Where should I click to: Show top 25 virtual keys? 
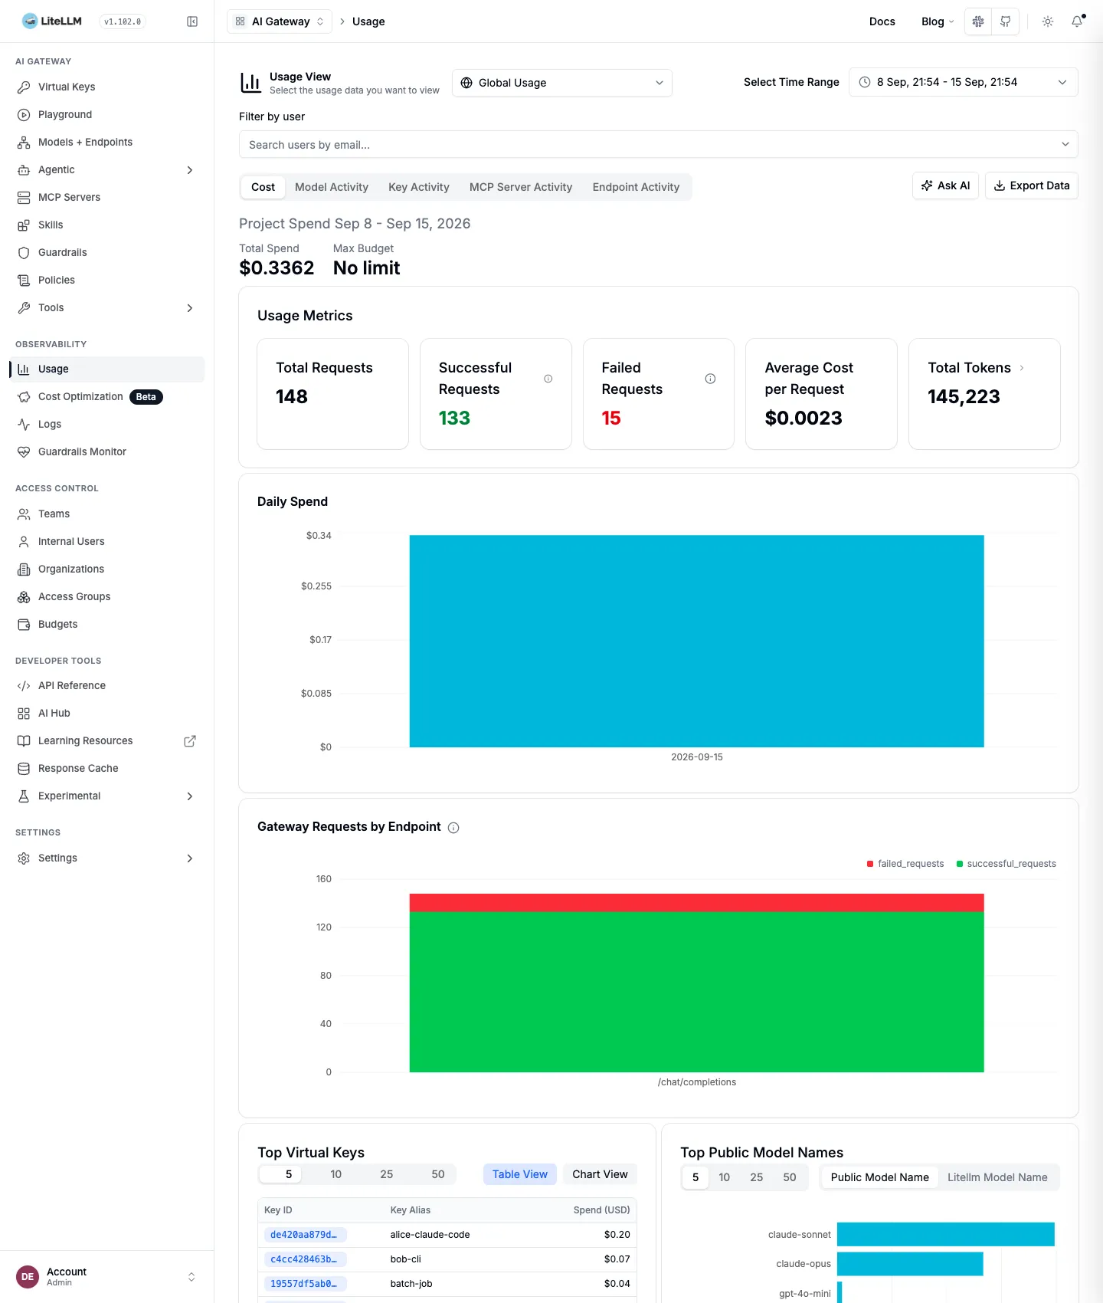point(387,1174)
